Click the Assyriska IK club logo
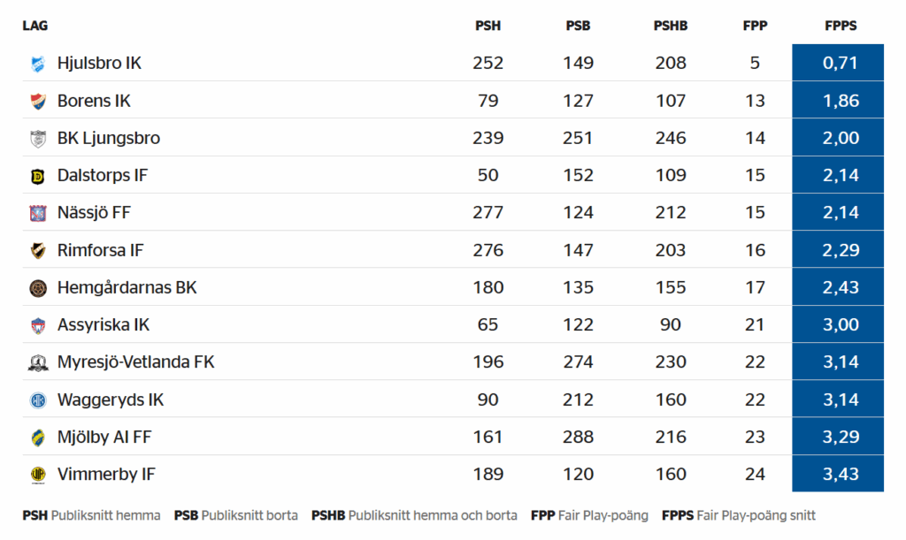The height and width of the screenshot is (540, 906). point(38,325)
